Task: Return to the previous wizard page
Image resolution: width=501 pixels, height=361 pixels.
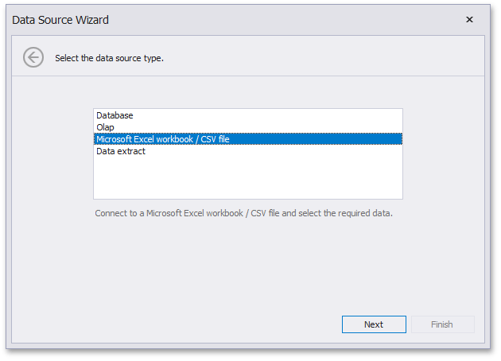Action: point(33,57)
